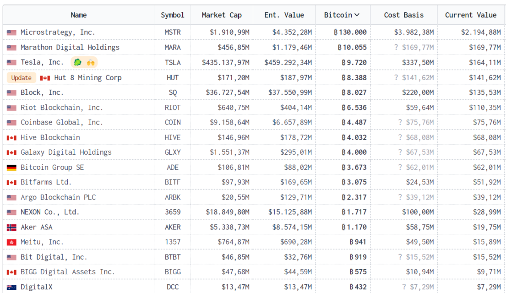Click the question mark in Marathon's Cost Basis
Viewport: 506px width, 293px height.
[x=396, y=48]
